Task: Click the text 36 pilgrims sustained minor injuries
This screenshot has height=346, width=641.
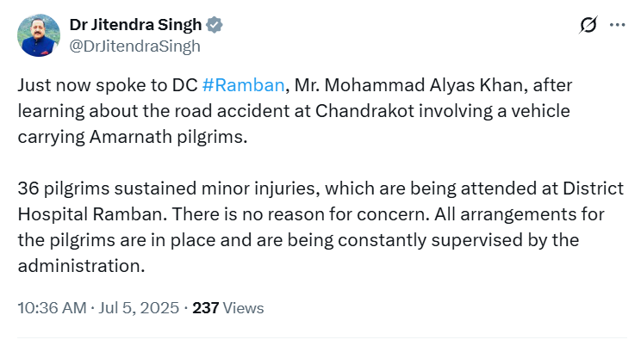Action: [169, 188]
